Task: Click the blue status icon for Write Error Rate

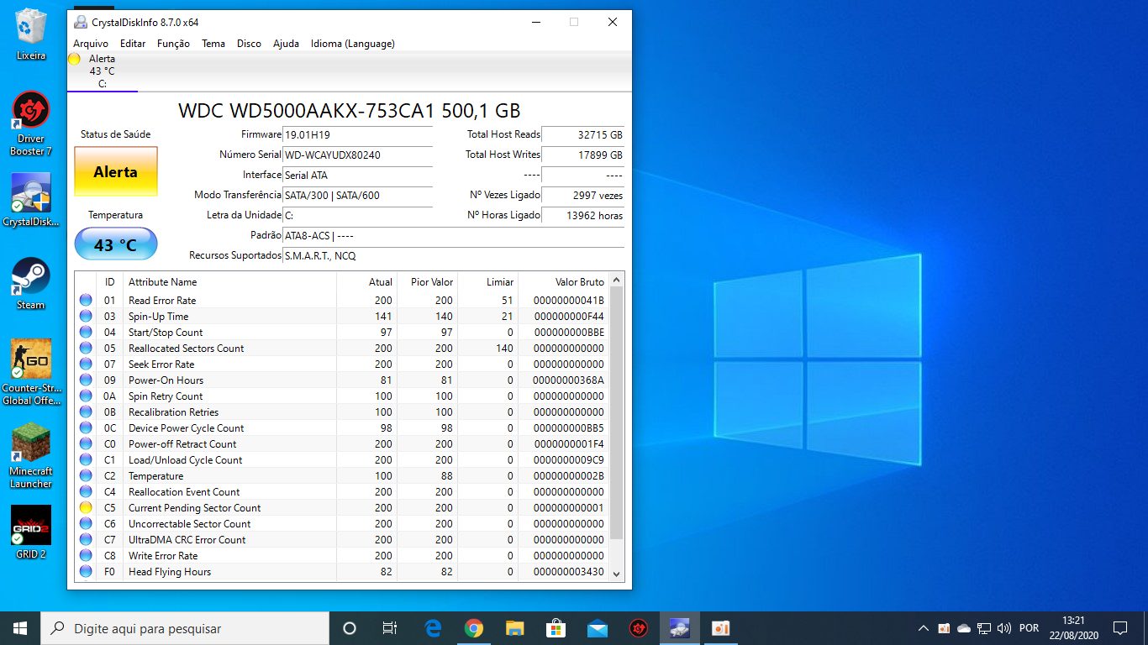Action: (86, 555)
